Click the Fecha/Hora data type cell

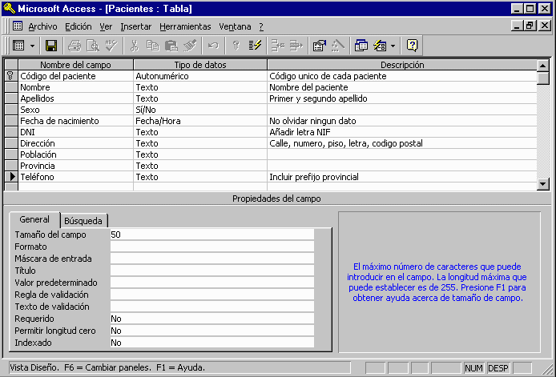click(200, 121)
